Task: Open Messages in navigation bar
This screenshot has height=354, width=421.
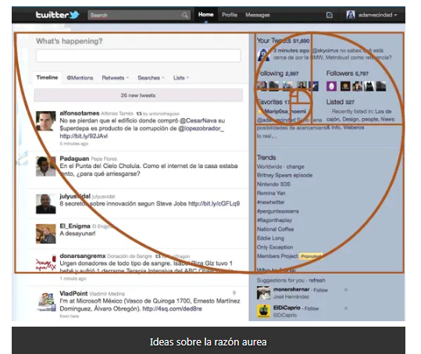Action: [x=258, y=15]
